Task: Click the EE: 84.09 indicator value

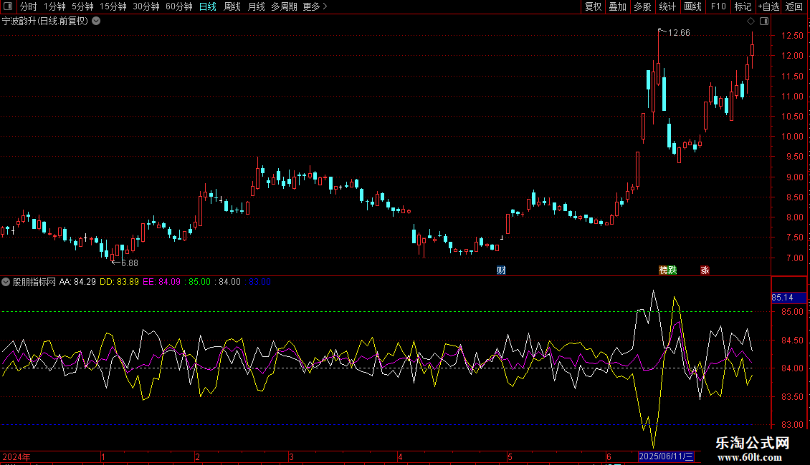Action: coord(162,282)
